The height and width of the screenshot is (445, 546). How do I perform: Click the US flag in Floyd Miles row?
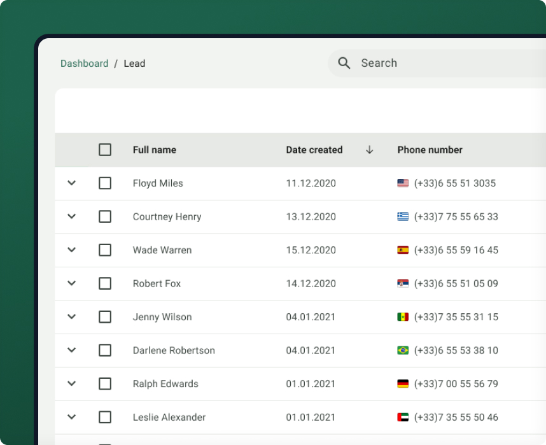pos(403,183)
